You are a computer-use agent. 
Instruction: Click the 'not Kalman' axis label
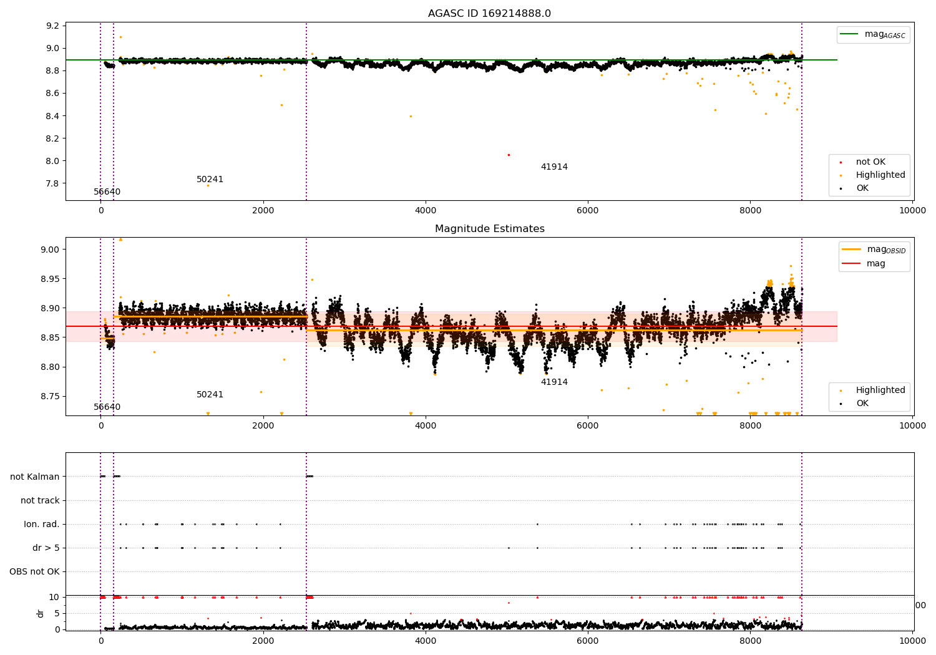tap(35, 477)
